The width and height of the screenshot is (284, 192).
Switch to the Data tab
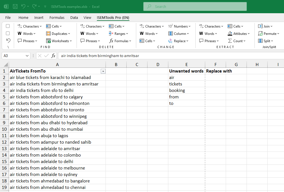pos(74,17)
